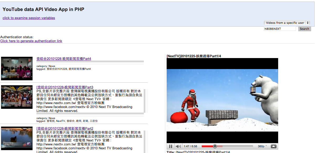
Task: Open video link 晚間新聞首播Part2
Action: 65,128
